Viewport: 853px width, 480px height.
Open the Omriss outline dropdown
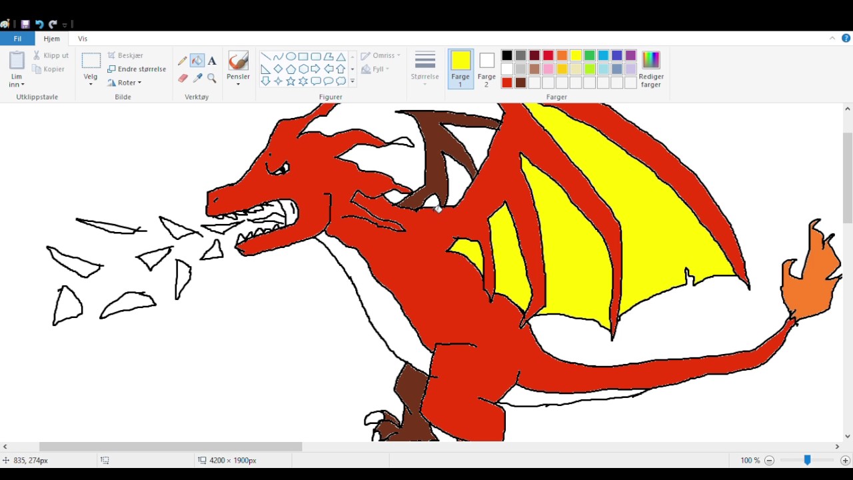381,55
